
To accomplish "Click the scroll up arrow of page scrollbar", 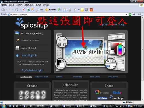I will tap(142, 18).
